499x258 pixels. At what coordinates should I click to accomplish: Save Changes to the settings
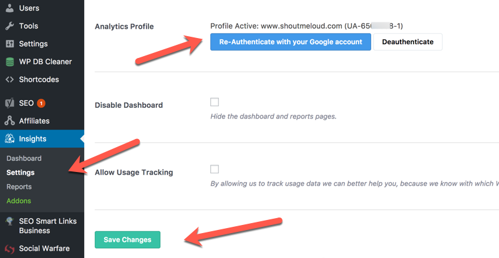pyautogui.click(x=127, y=240)
